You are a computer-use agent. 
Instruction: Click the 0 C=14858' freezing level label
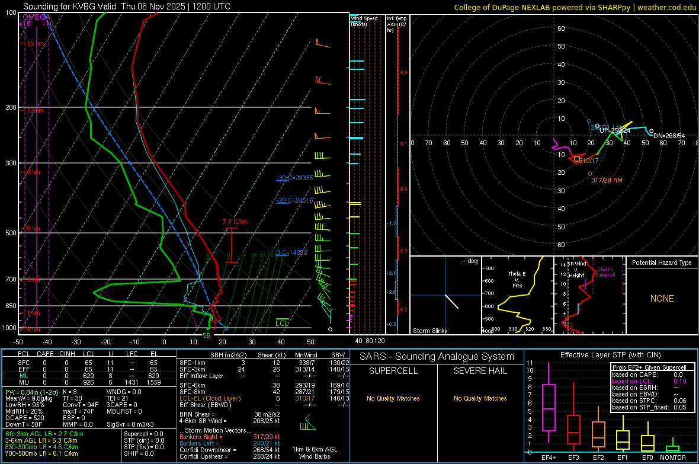point(292,252)
